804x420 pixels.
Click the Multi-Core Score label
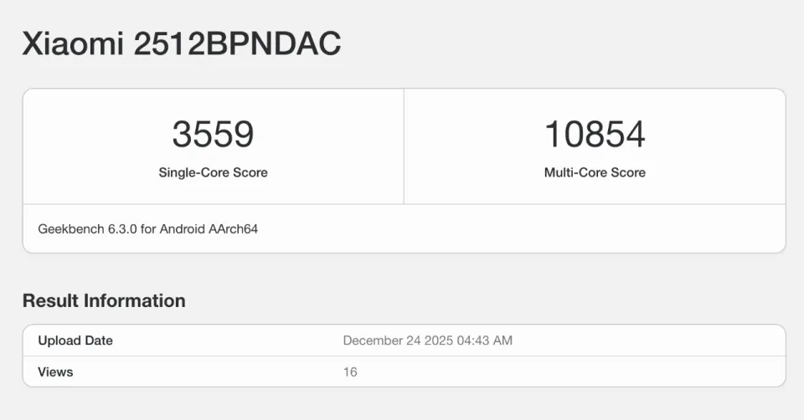tap(595, 172)
